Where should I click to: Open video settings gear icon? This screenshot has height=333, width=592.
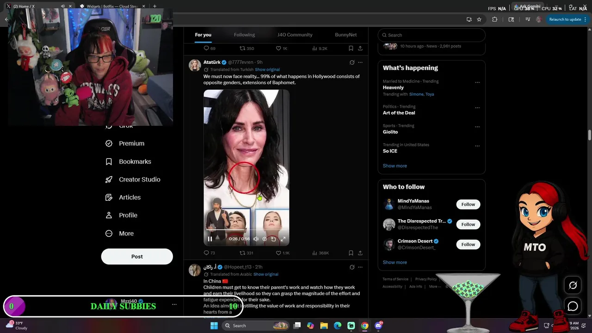pos(265,239)
